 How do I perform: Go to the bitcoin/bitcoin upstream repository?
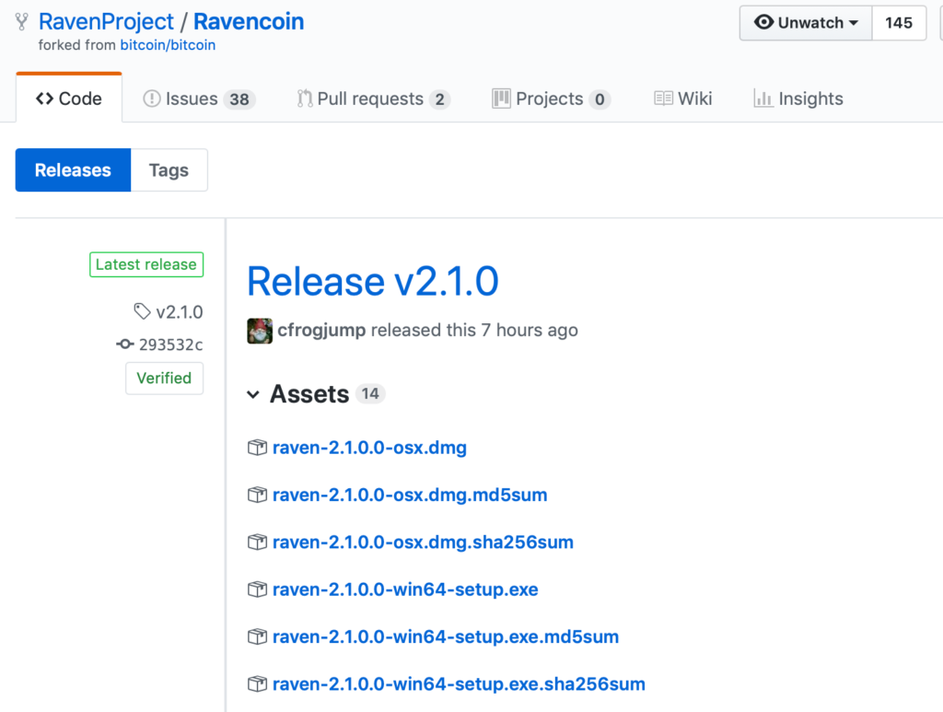[x=168, y=45]
